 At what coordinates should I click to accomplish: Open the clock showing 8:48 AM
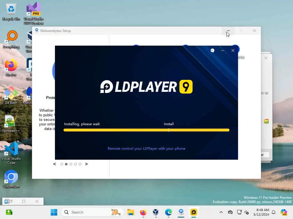[261, 212]
